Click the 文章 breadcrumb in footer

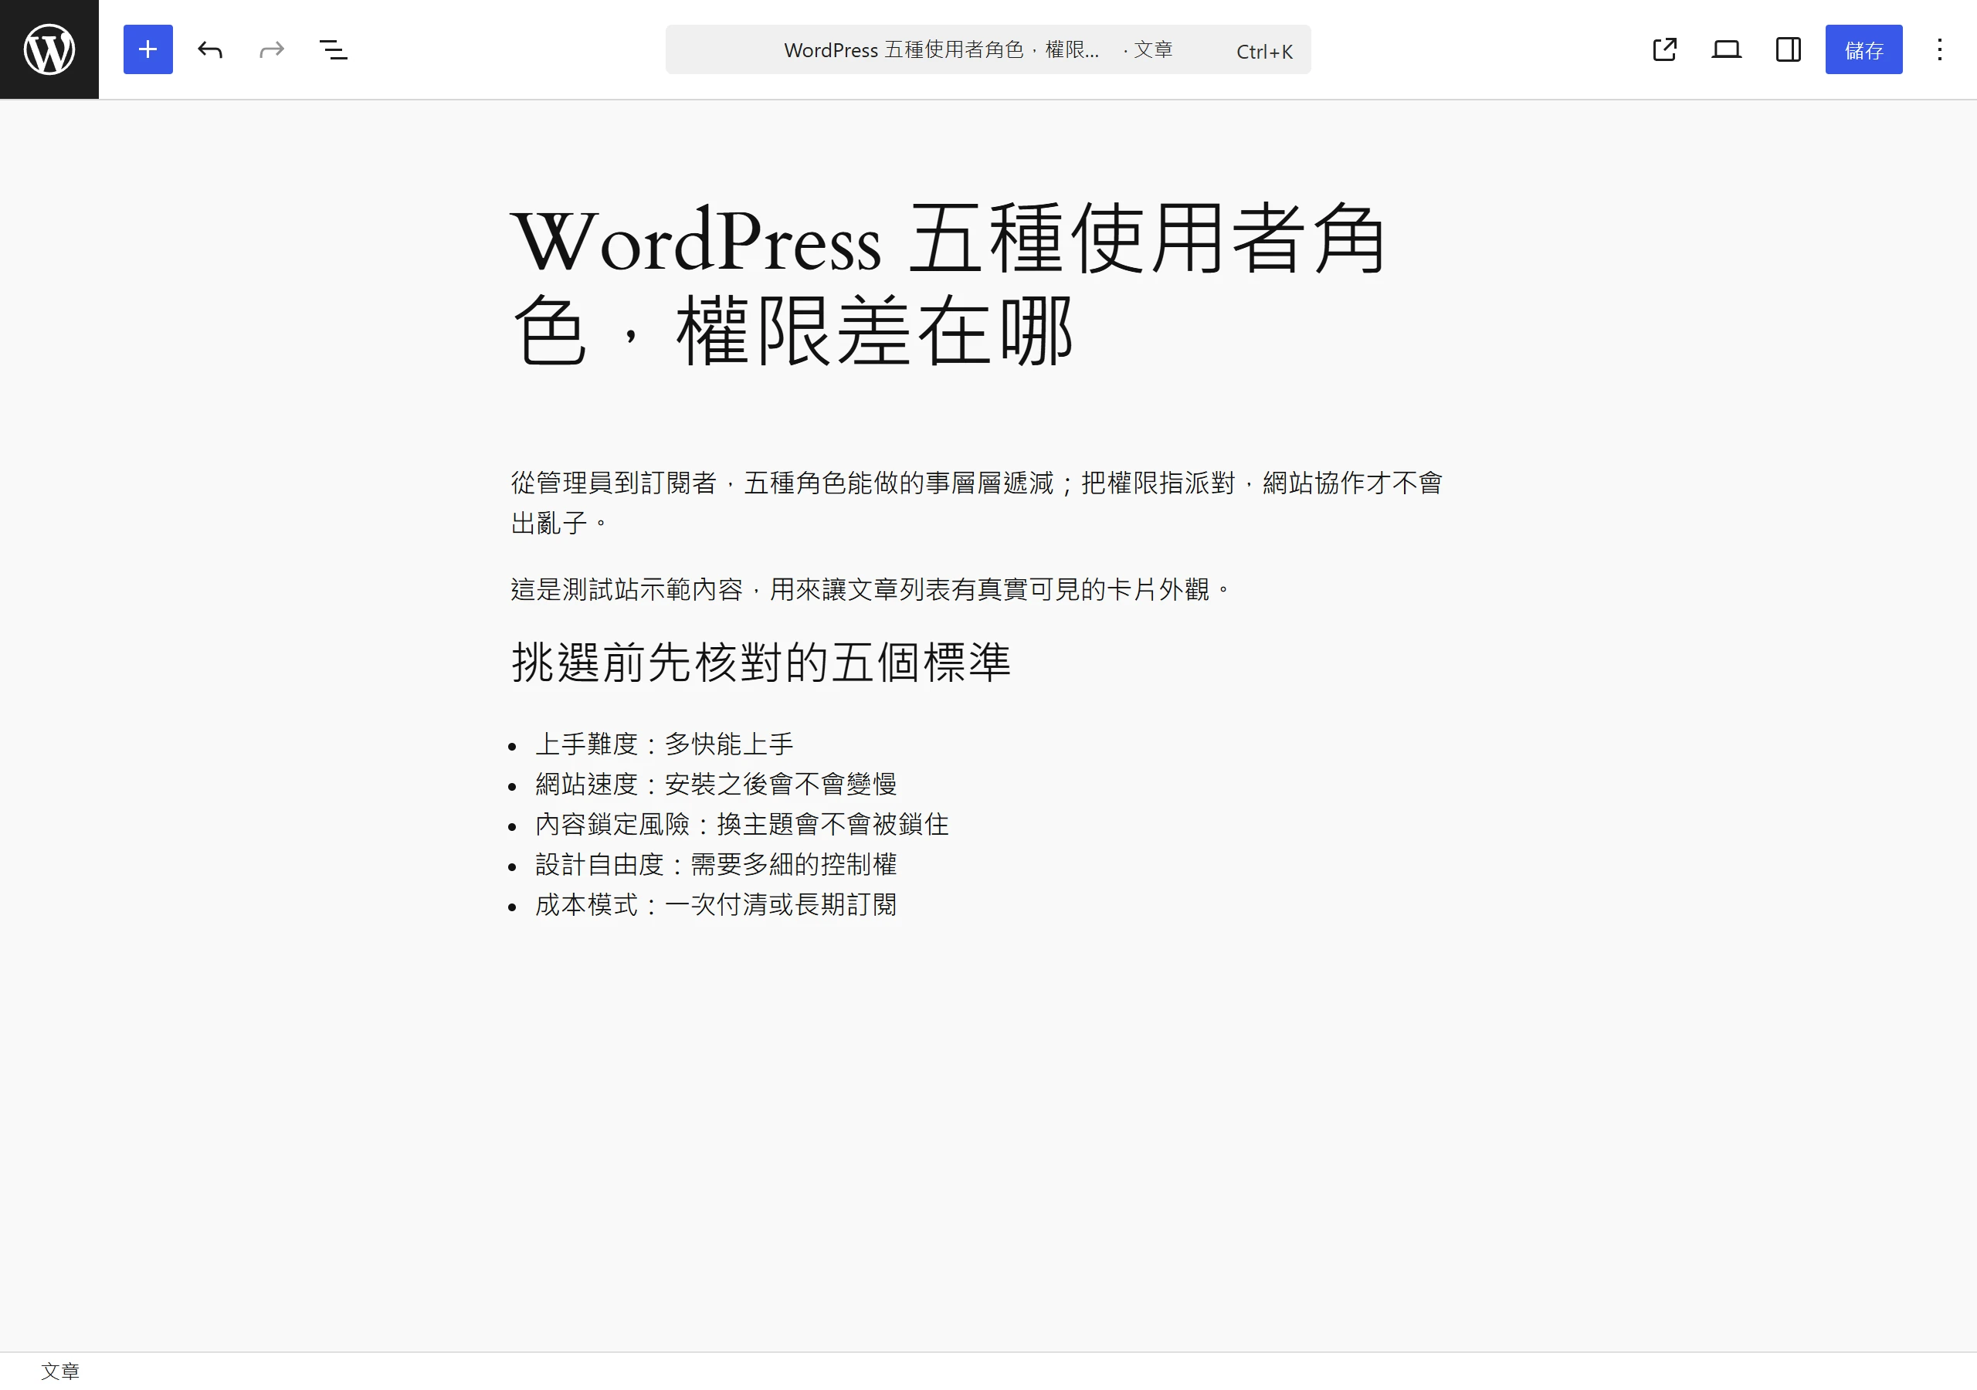coord(60,1370)
